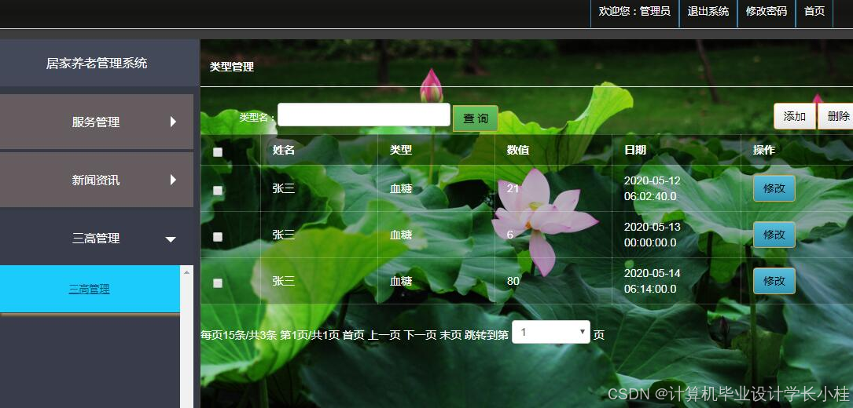Go to 首页 in top bar

tap(814, 12)
